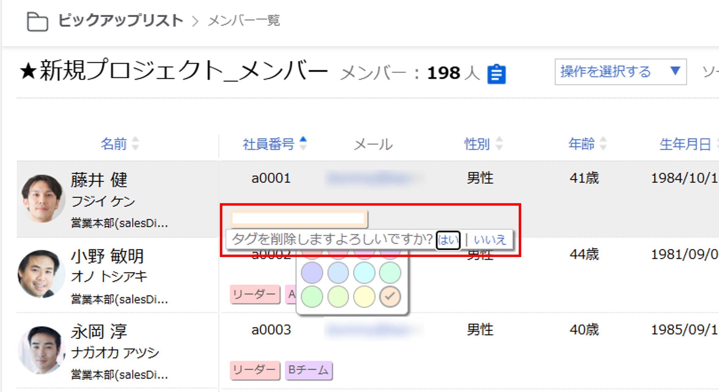This screenshot has width=719, height=392.
Task: Click はい to confirm tag deletion
Action: [x=448, y=240]
